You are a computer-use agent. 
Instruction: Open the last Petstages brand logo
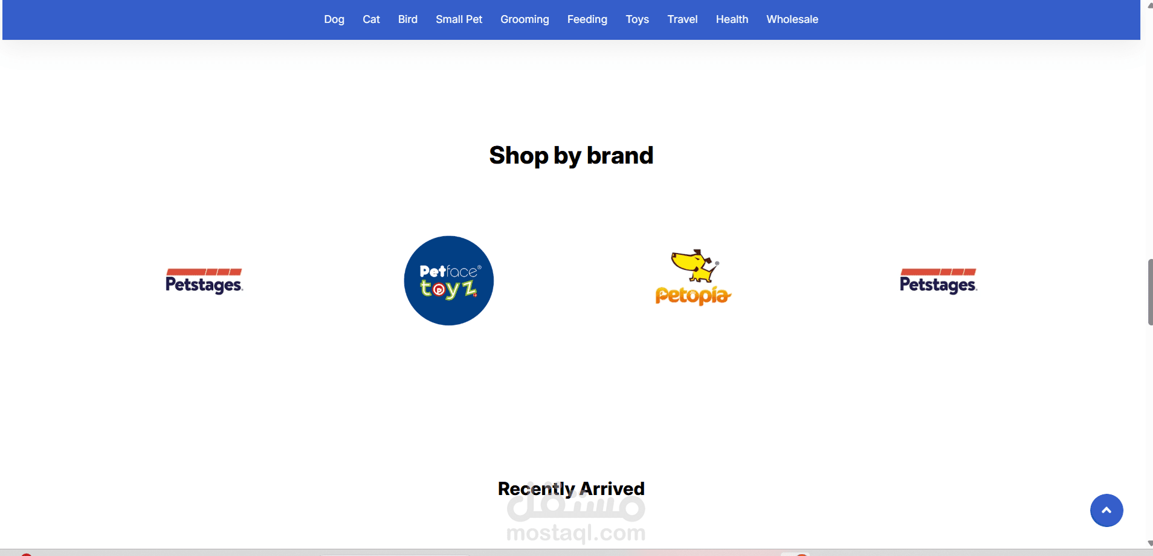coord(938,281)
